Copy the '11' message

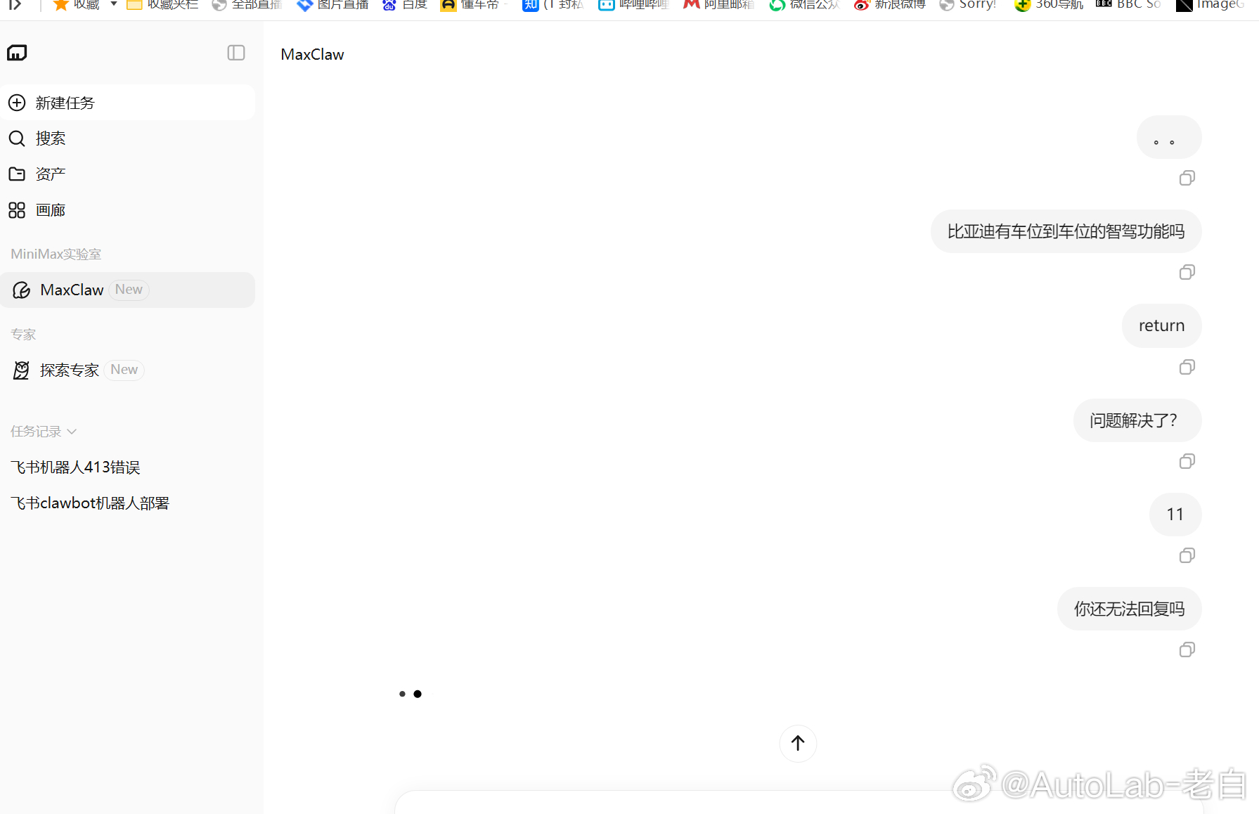1187,555
